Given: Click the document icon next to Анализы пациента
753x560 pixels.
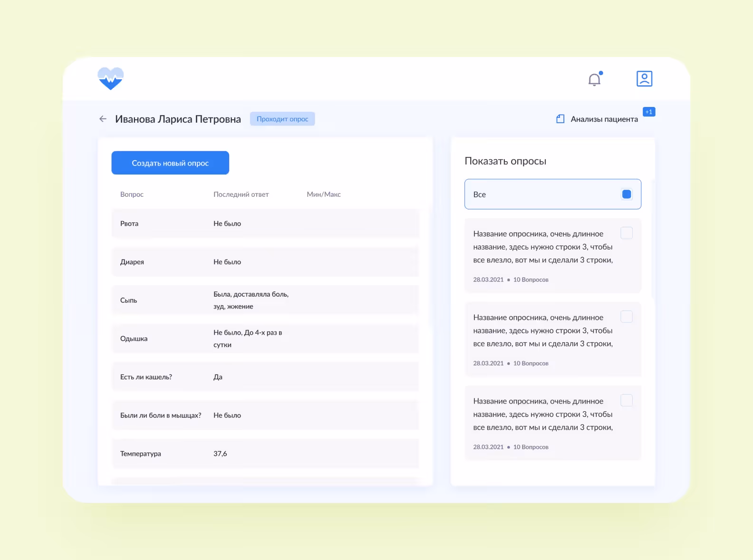Looking at the screenshot, I should (x=560, y=119).
